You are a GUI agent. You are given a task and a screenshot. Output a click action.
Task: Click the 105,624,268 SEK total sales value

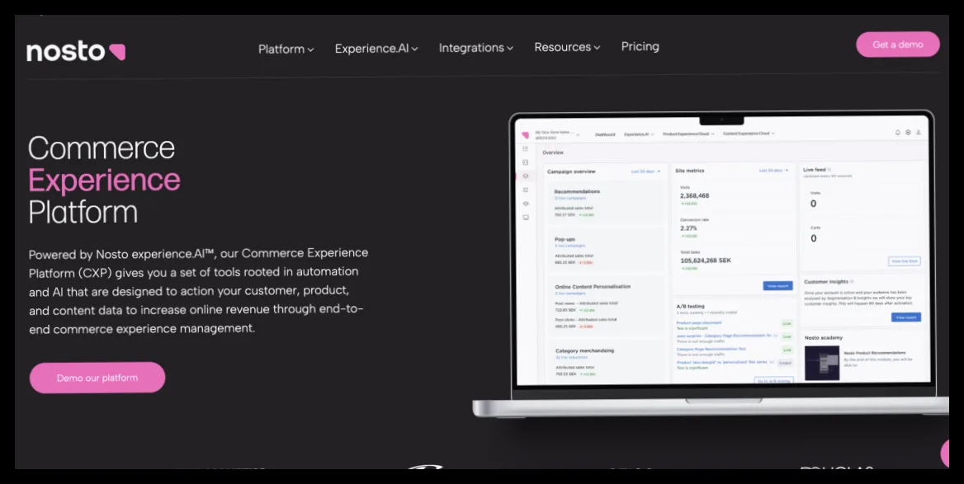[706, 261]
